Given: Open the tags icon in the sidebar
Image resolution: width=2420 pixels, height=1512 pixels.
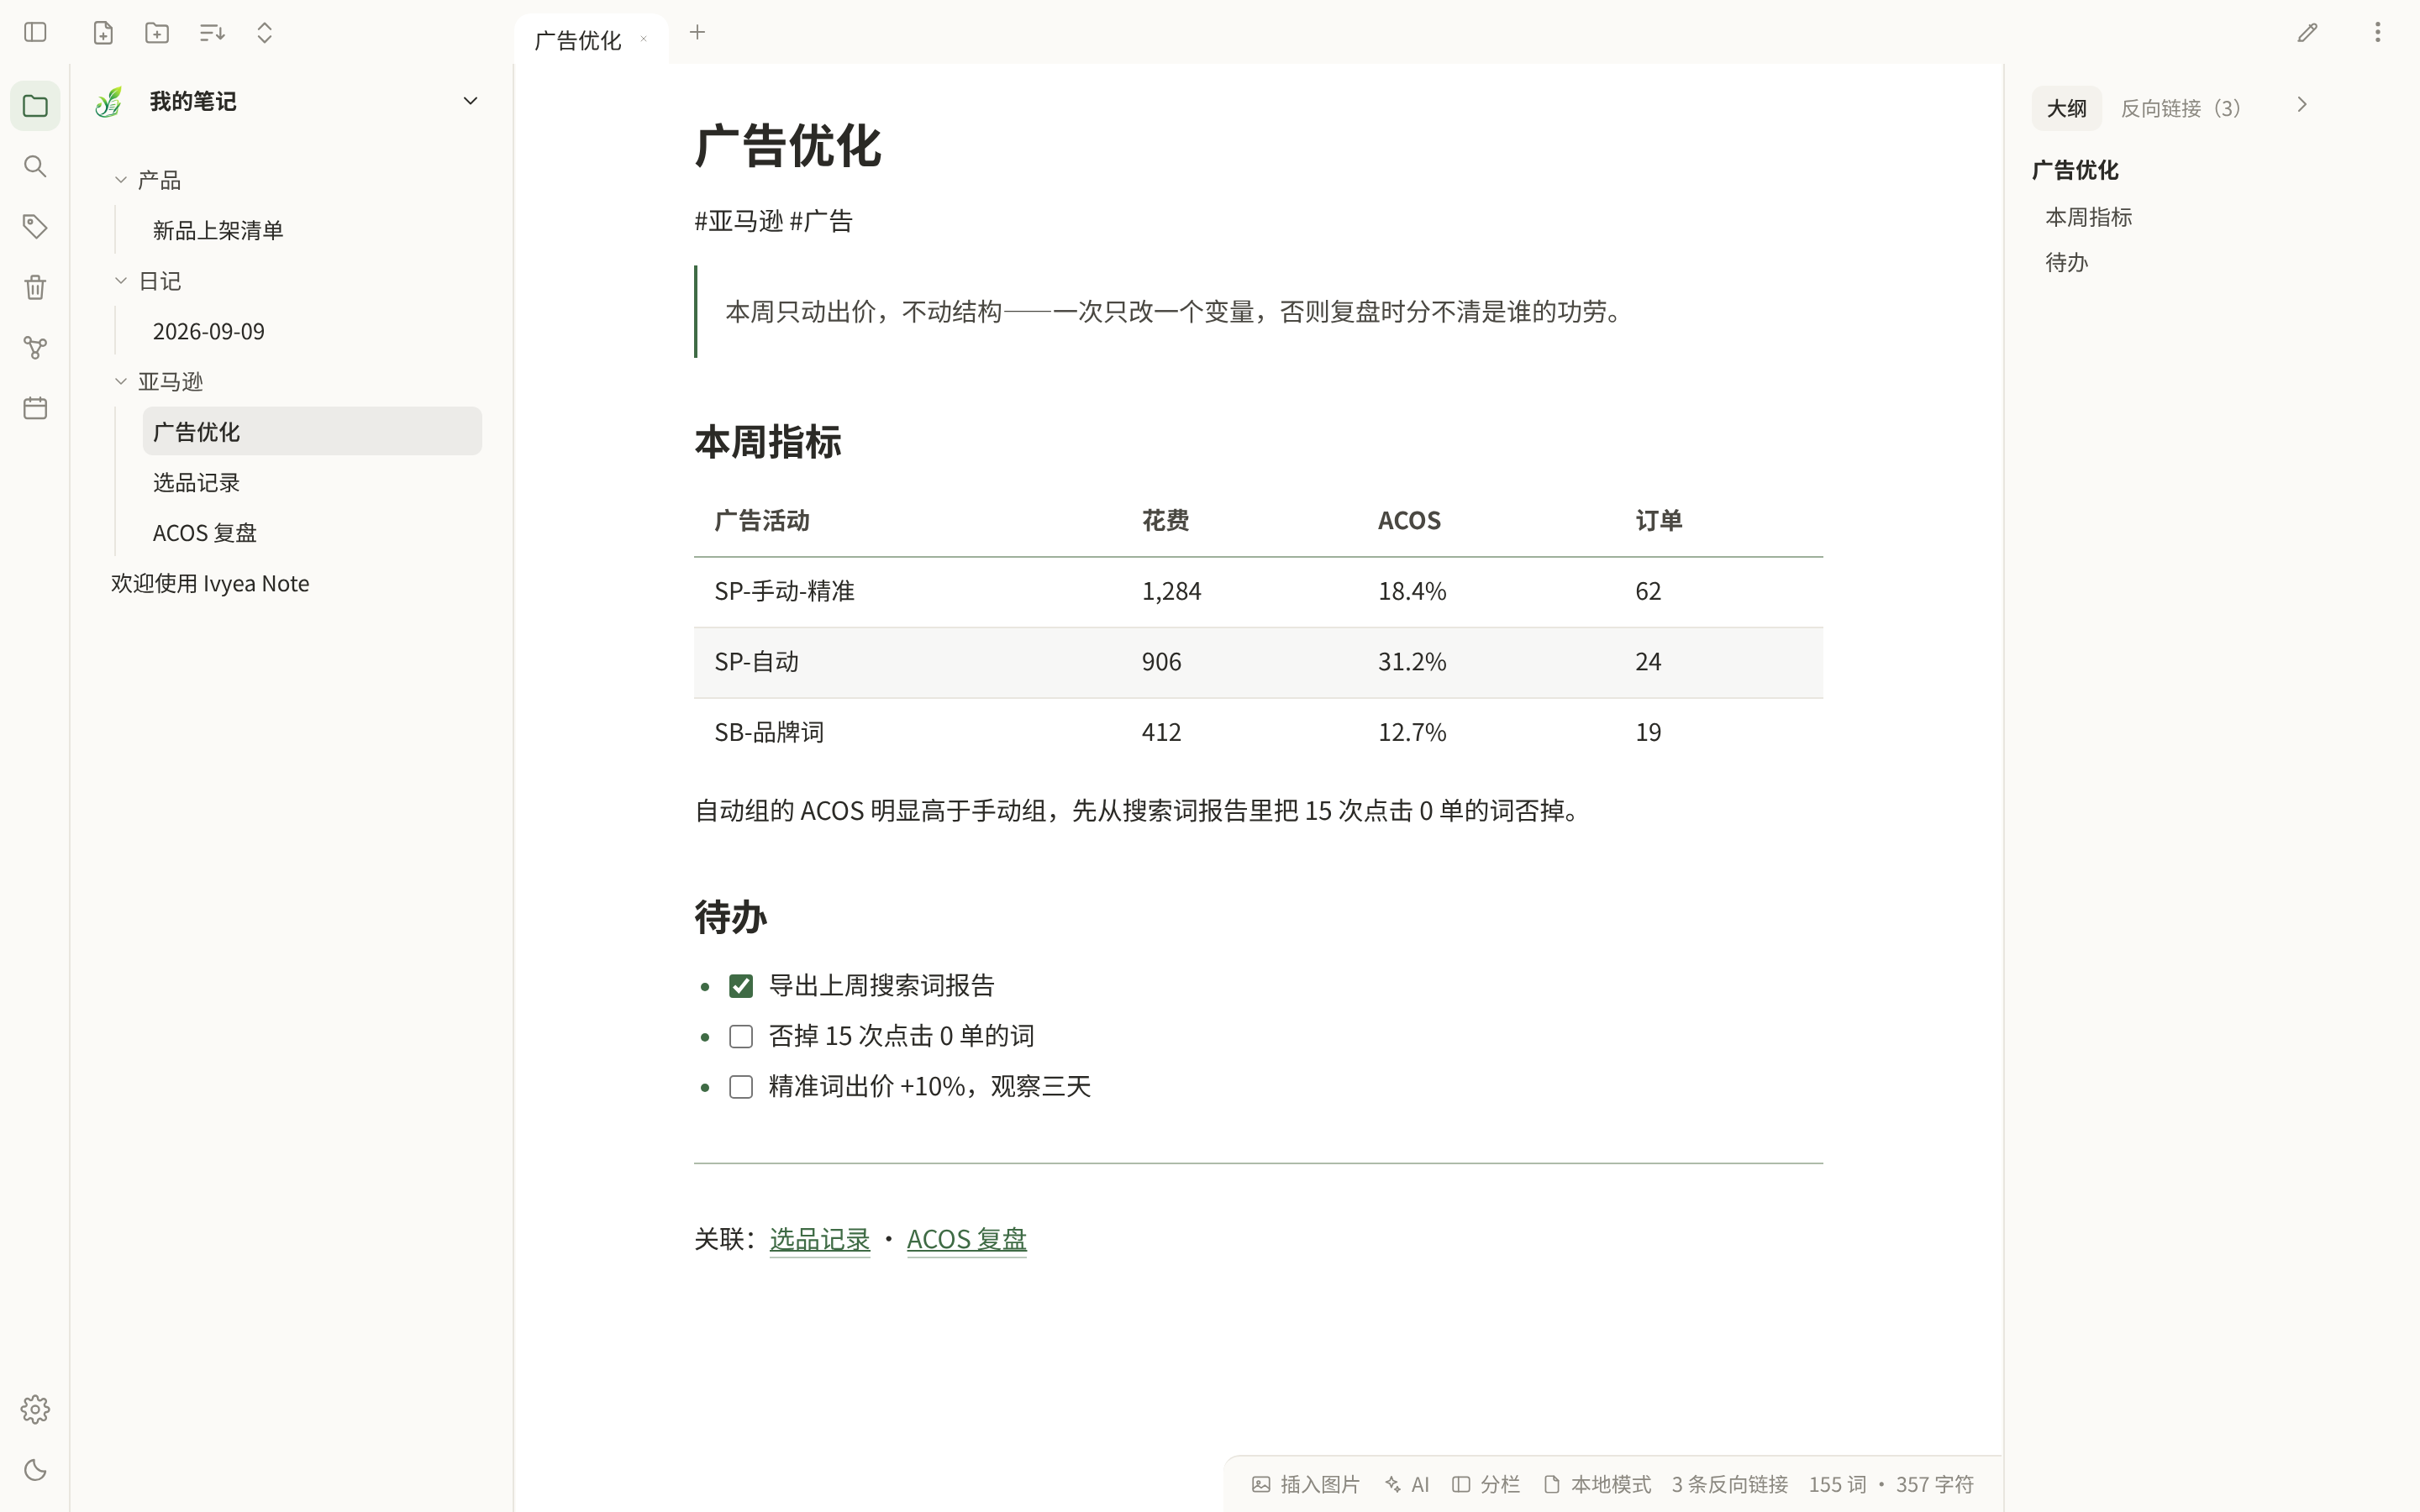Looking at the screenshot, I should click(35, 226).
